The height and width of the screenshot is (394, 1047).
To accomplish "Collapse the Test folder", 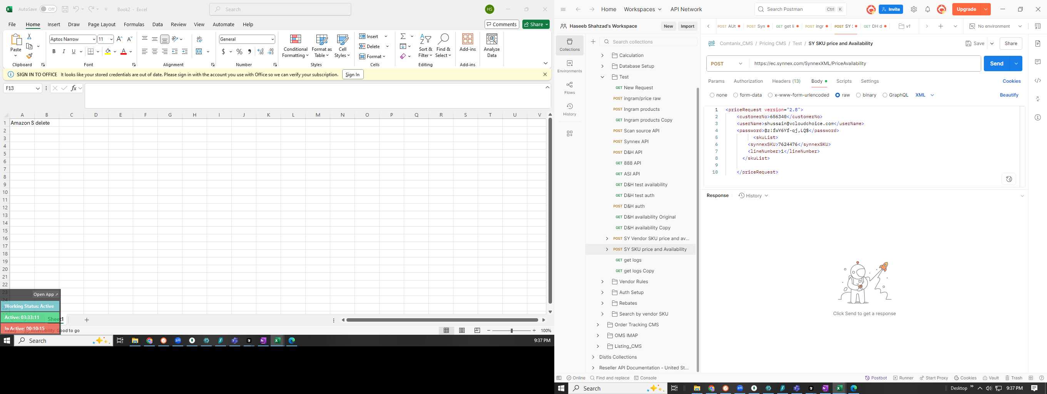I will pos(602,77).
